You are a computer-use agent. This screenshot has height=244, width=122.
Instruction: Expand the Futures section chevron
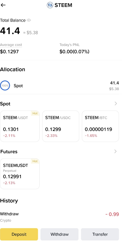(115, 152)
